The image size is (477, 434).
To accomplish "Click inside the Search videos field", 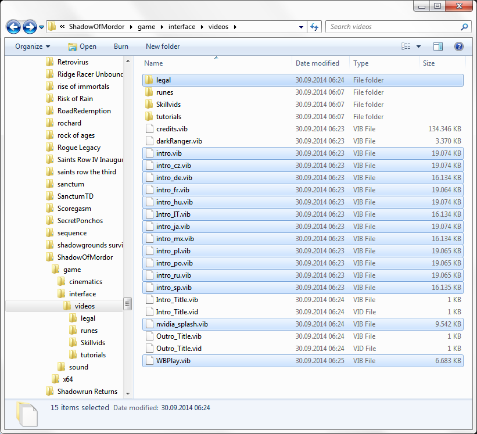I will (393, 27).
